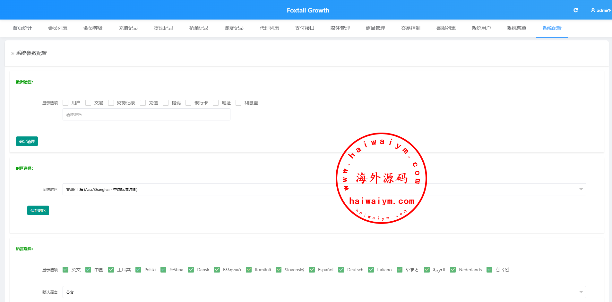The height and width of the screenshot is (302, 612).
Task: Check the 地址 checkbox
Action: pyautogui.click(x=216, y=103)
